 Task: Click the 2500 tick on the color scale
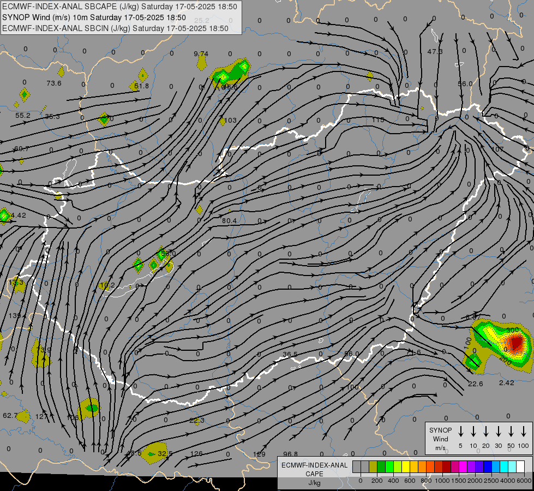[x=491, y=481]
